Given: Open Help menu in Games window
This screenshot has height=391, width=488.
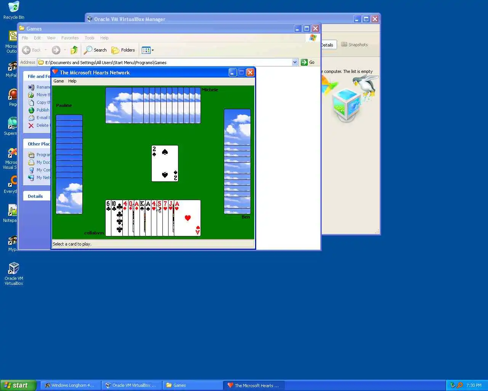Looking at the screenshot, I should point(104,38).
